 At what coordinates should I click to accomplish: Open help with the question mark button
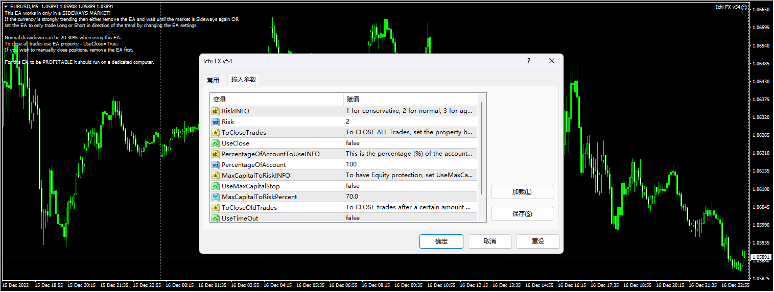[x=528, y=61]
